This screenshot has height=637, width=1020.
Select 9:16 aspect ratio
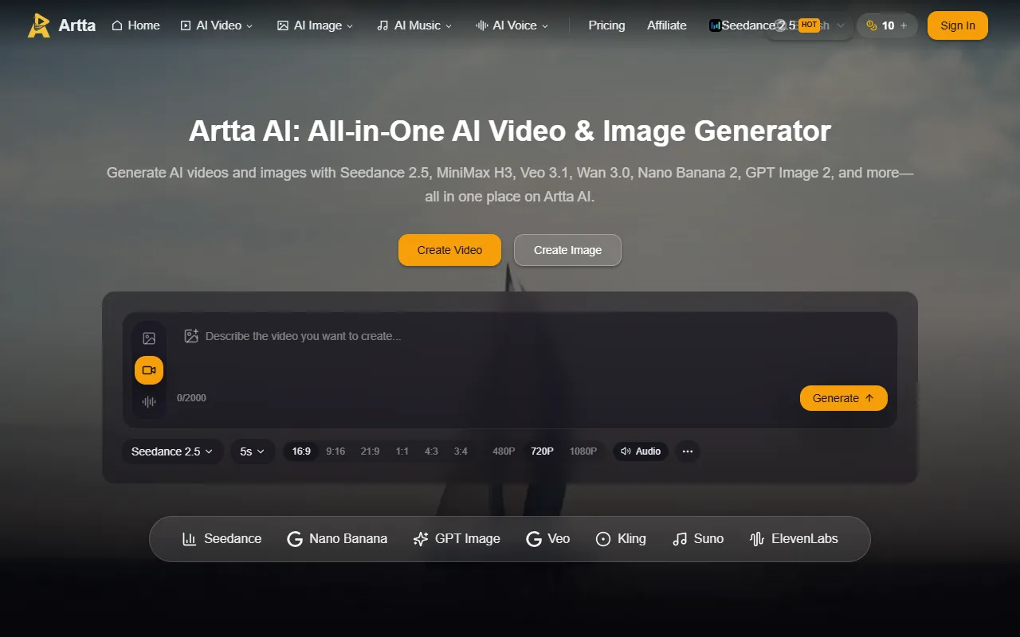click(x=335, y=451)
